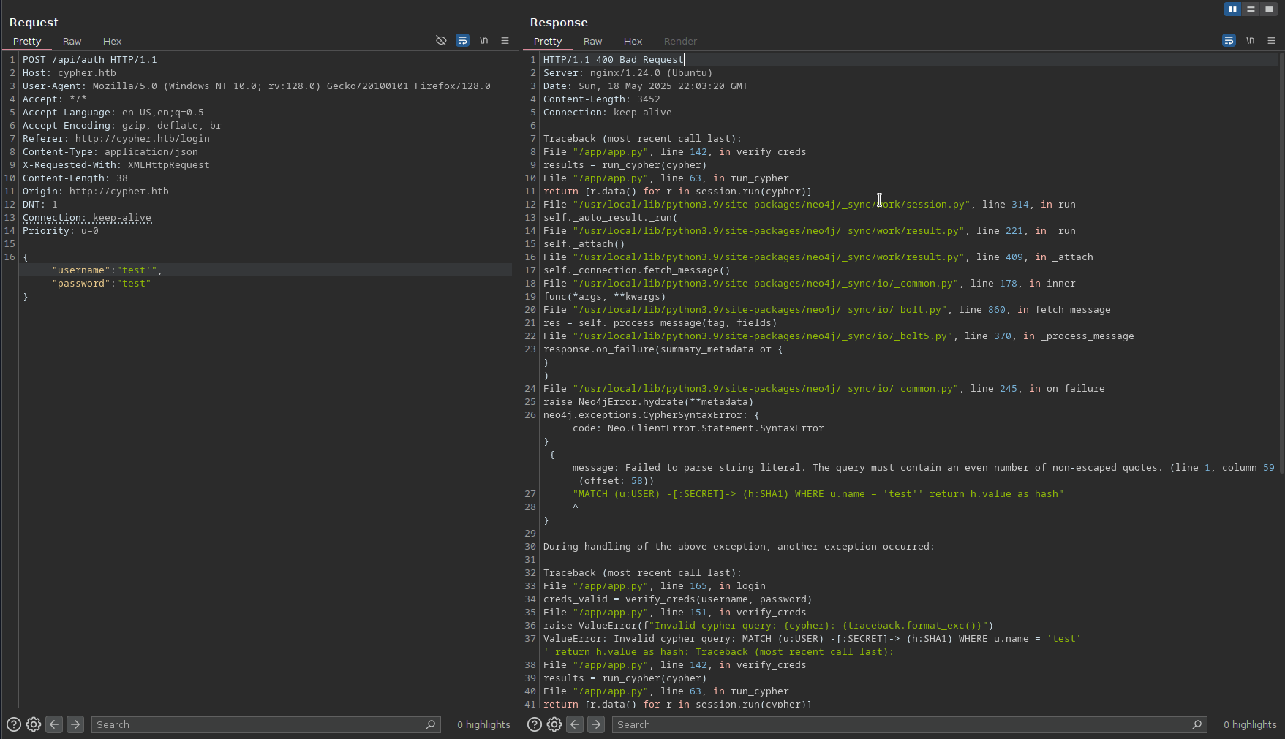1285x739 pixels.
Task: Open the Render tab in Response
Action: [680, 42]
